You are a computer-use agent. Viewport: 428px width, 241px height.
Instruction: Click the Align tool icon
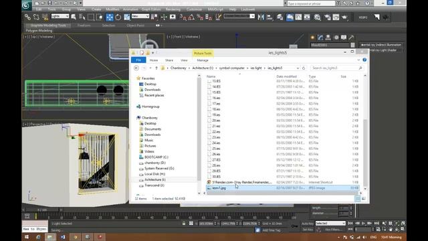pyautogui.click(x=270, y=17)
